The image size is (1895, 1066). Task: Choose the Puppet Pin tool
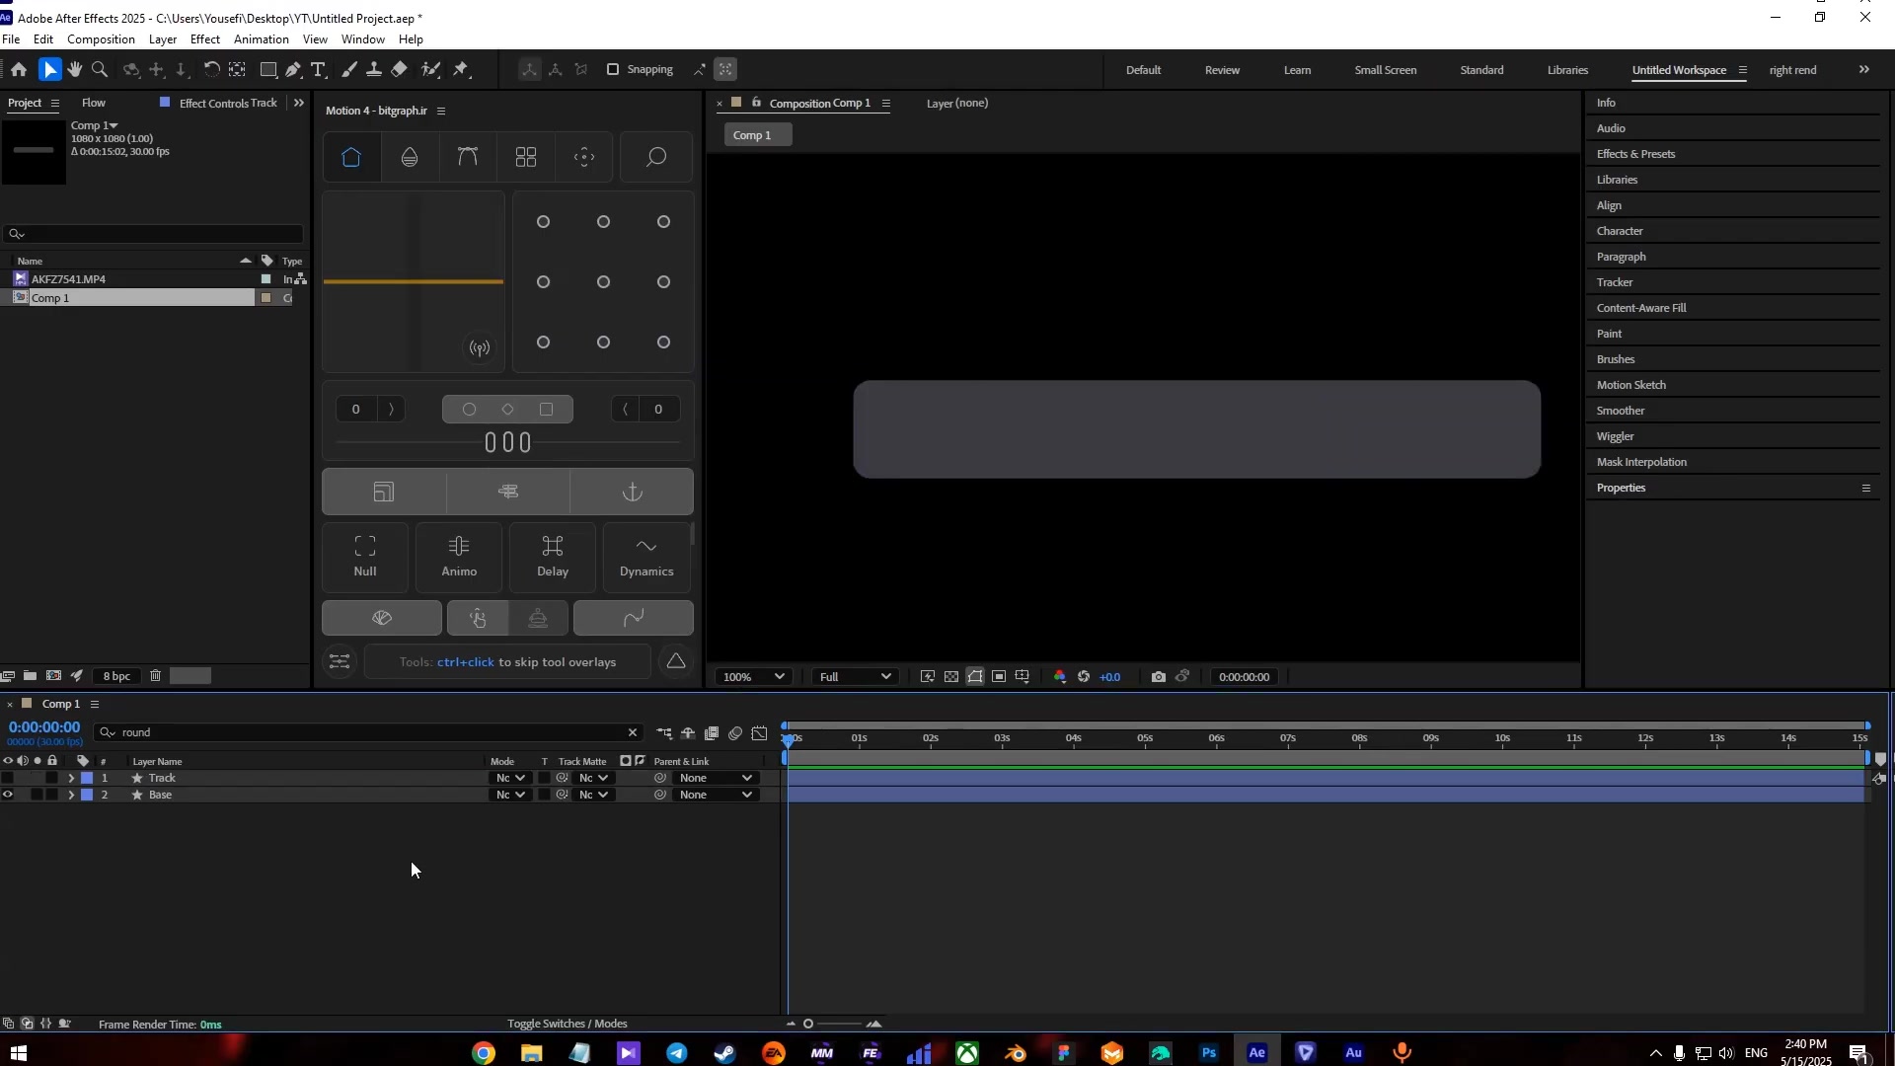[461, 70]
